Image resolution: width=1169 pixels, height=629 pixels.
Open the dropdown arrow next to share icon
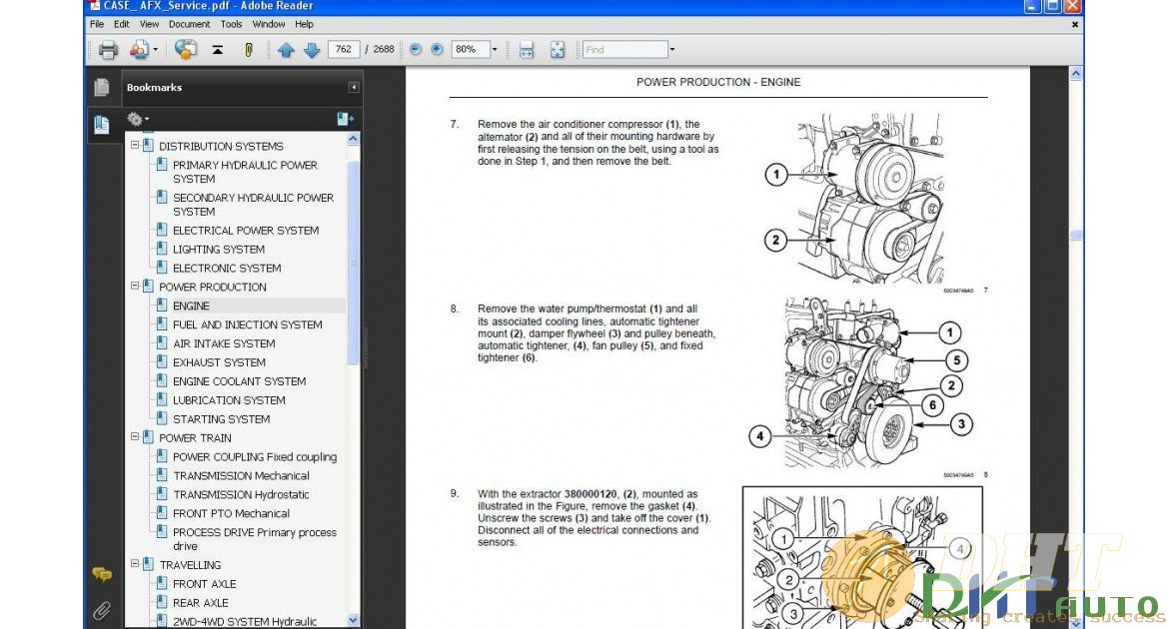[155, 50]
